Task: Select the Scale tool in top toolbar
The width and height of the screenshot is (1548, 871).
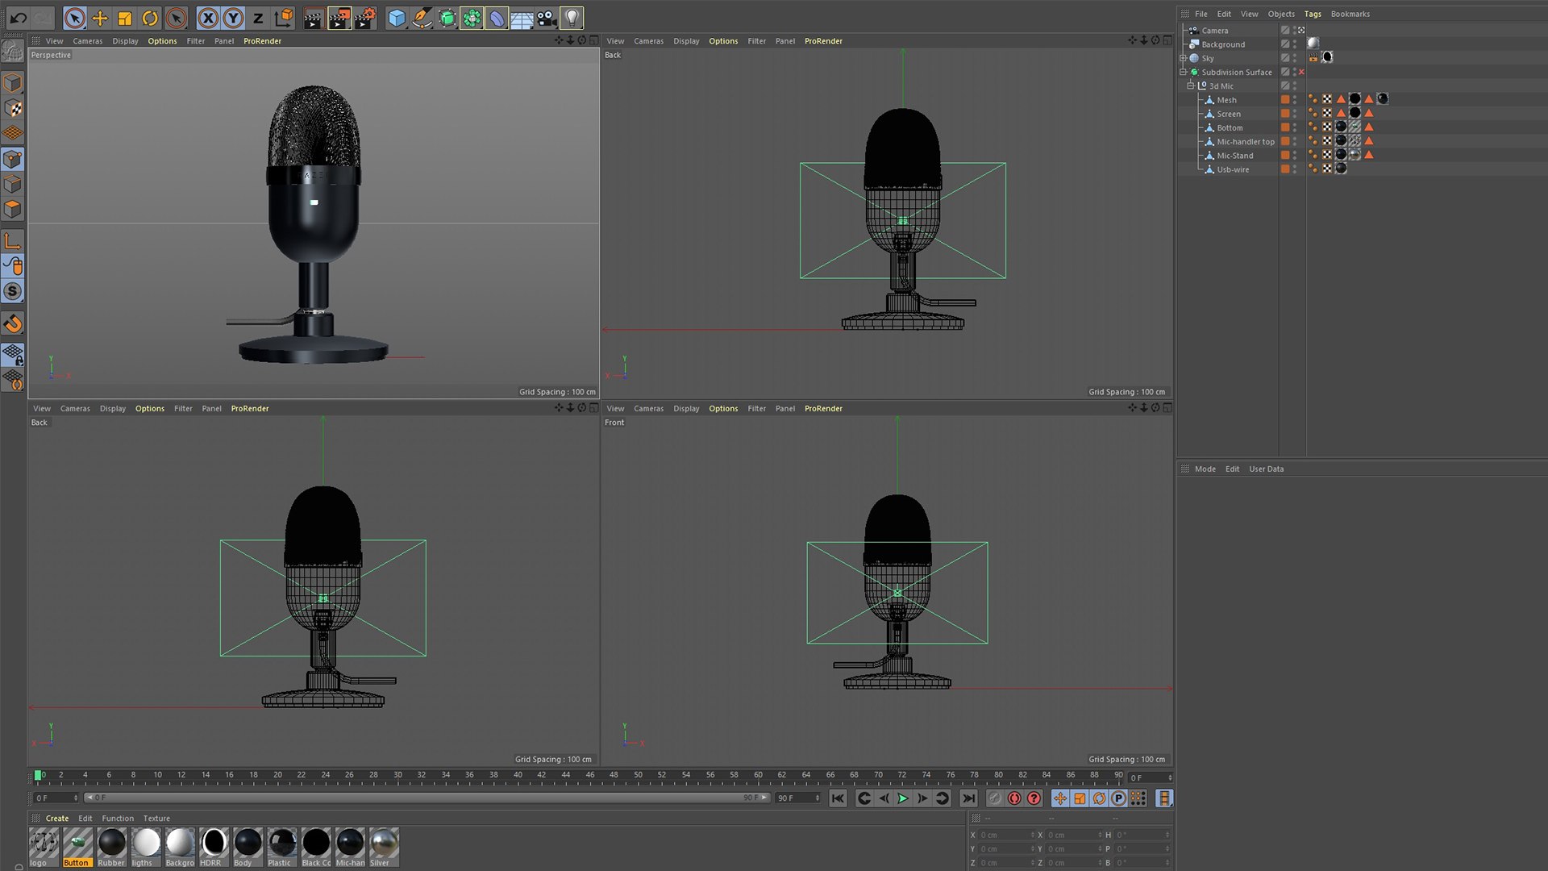Action: coord(125,17)
